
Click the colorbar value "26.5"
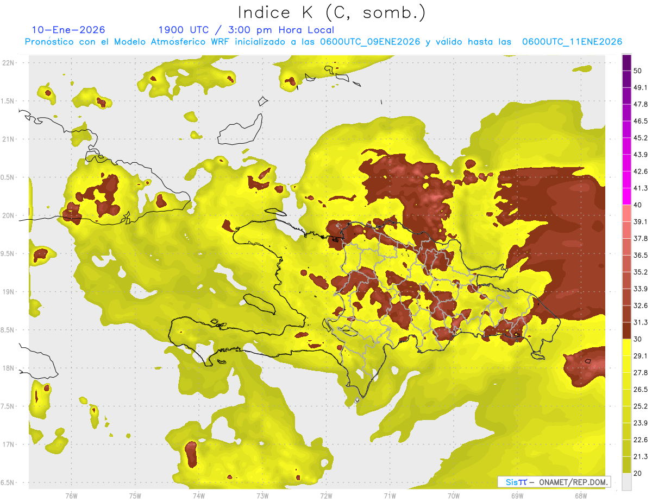[641, 390]
